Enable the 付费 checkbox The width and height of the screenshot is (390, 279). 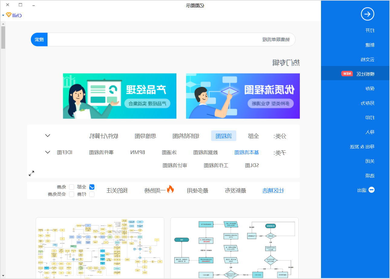coord(92,194)
